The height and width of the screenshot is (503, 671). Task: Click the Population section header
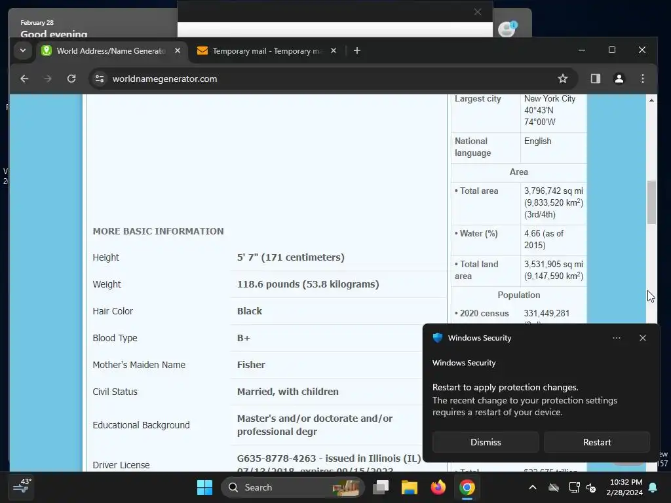519,295
